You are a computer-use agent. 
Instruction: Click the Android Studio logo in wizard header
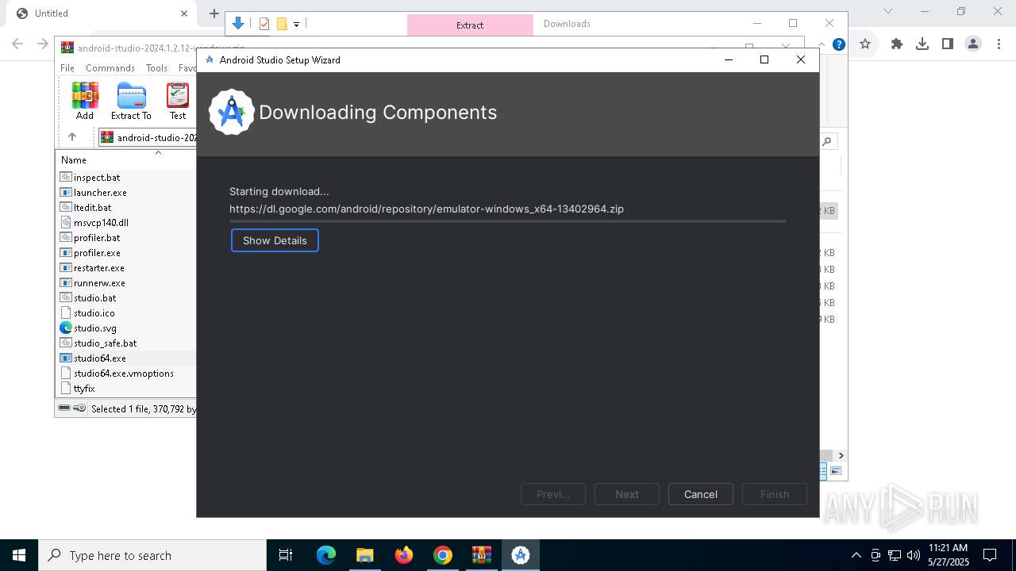231,112
